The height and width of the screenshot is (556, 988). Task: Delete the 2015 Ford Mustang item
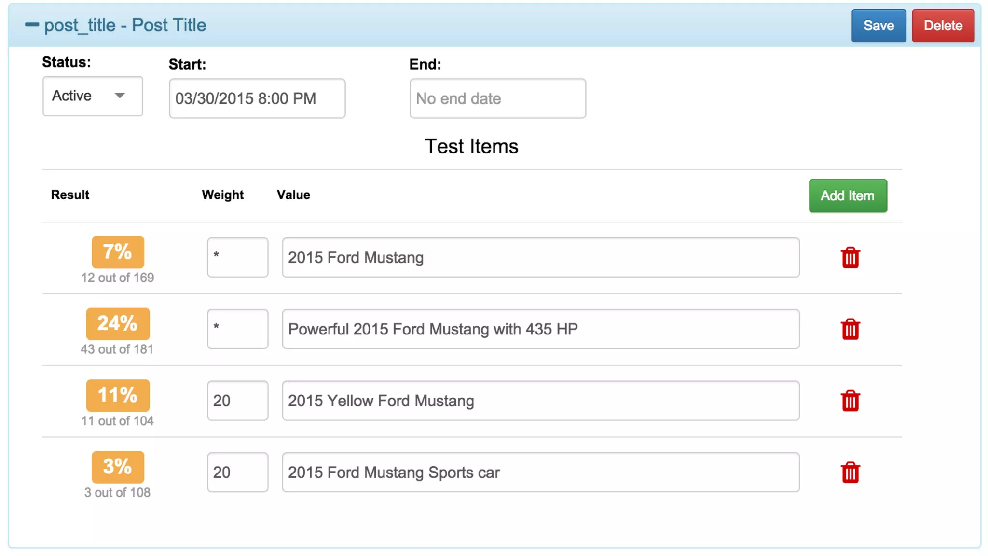coord(850,258)
